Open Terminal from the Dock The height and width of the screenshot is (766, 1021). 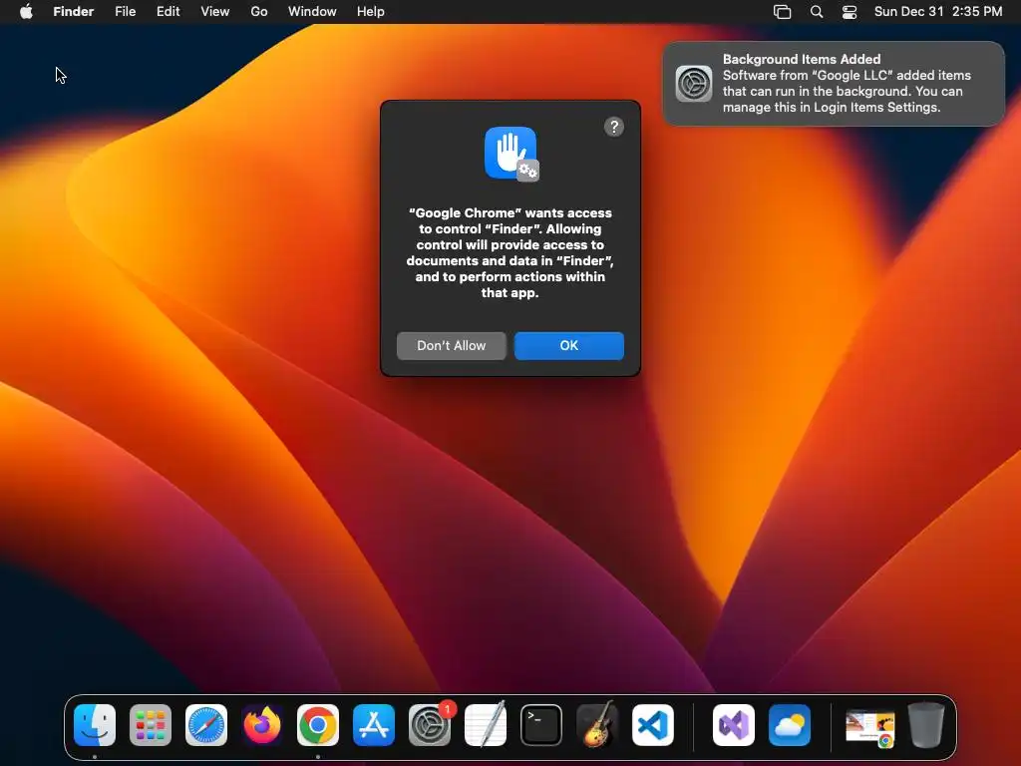pyautogui.click(x=541, y=725)
